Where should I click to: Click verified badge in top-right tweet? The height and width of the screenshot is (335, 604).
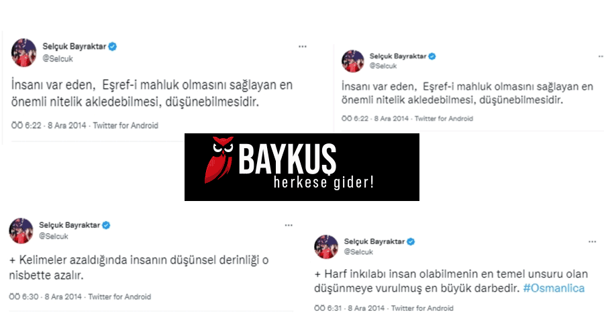[x=432, y=56]
